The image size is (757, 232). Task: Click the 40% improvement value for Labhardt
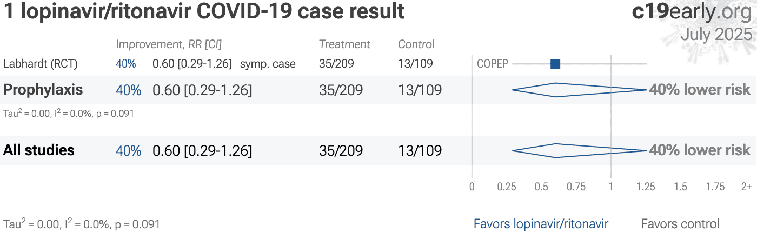tap(125, 64)
